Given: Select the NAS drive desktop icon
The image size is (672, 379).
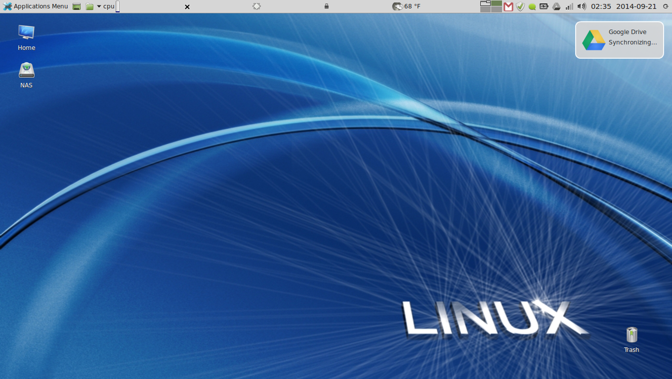Looking at the screenshot, I should coord(26,75).
